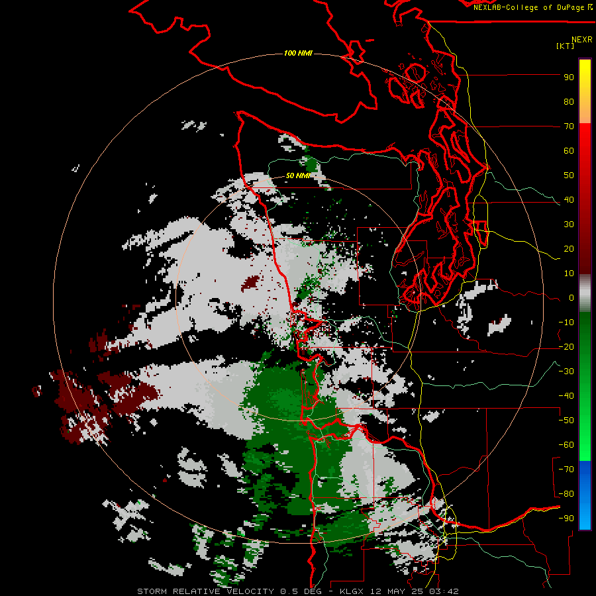Click the 50 NMI range ring label
This screenshot has height=596, width=596.
click(x=298, y=175)
